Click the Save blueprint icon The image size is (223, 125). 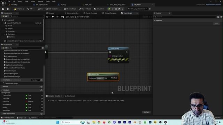[3, 9]
